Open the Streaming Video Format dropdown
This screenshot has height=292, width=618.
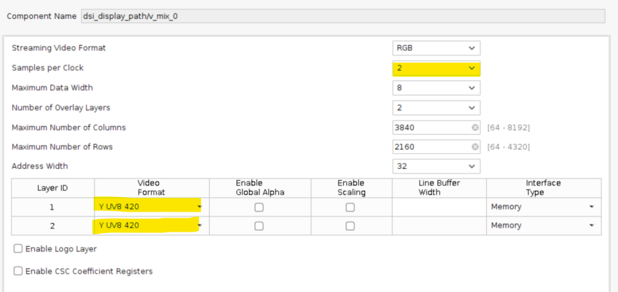(x=436, y=48)
